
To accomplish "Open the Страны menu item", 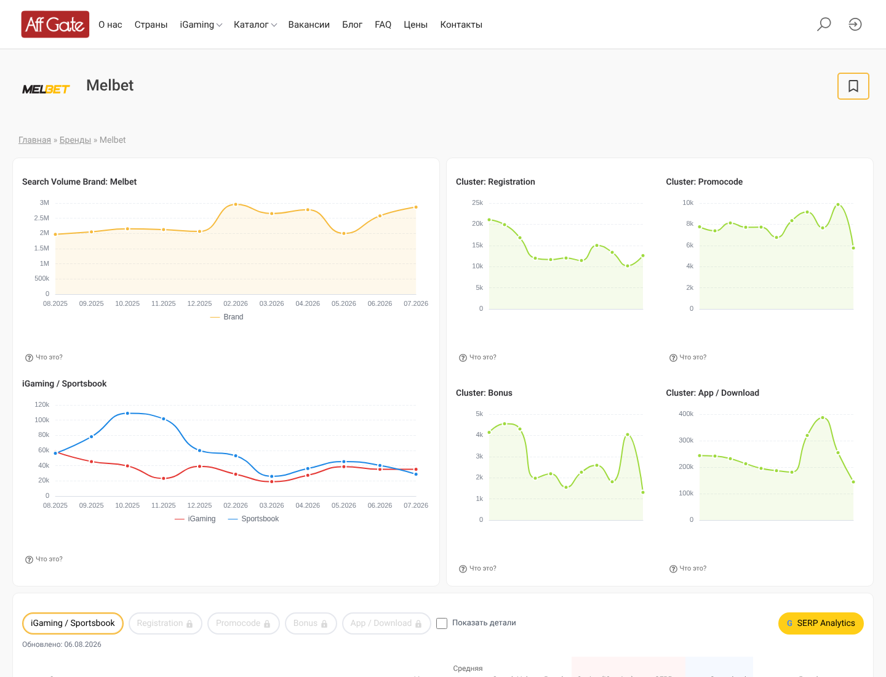I will coord(151,25).
